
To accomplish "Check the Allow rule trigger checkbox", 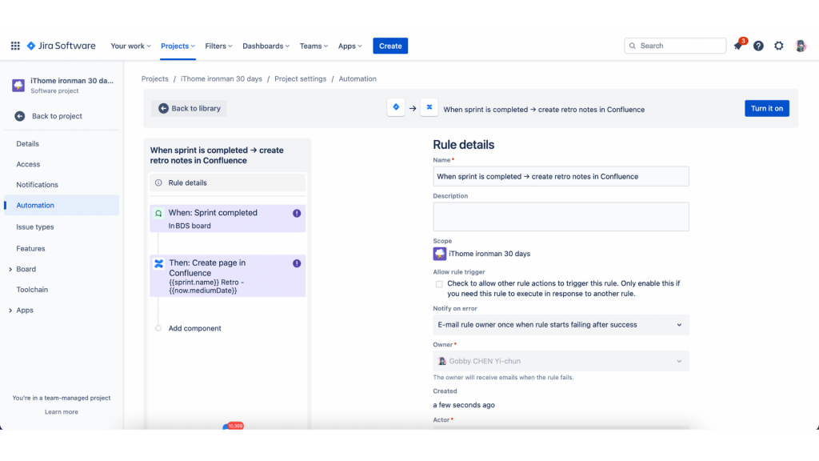I will 439,284.
